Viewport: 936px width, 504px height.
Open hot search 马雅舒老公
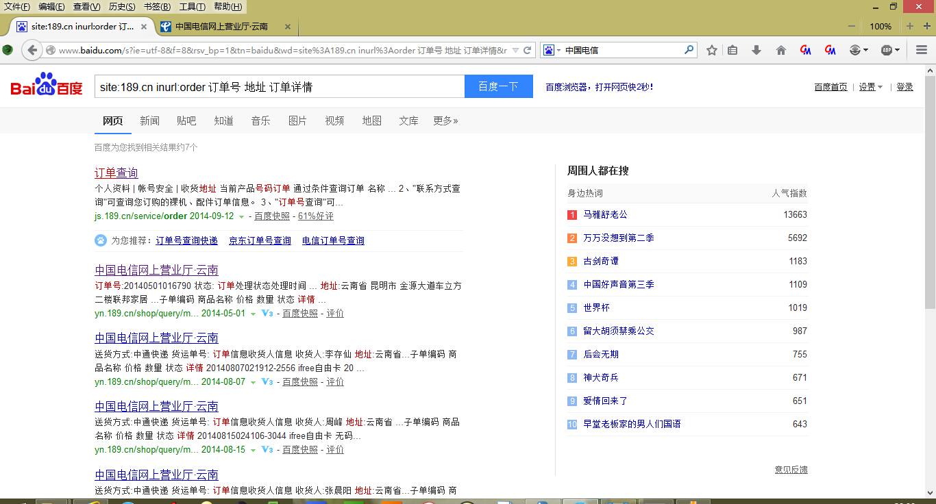click(605, 215)
